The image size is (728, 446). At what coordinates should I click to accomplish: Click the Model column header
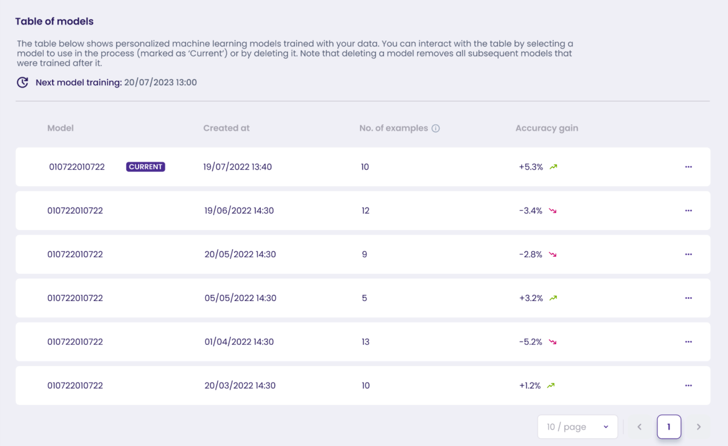coord(60,128)
